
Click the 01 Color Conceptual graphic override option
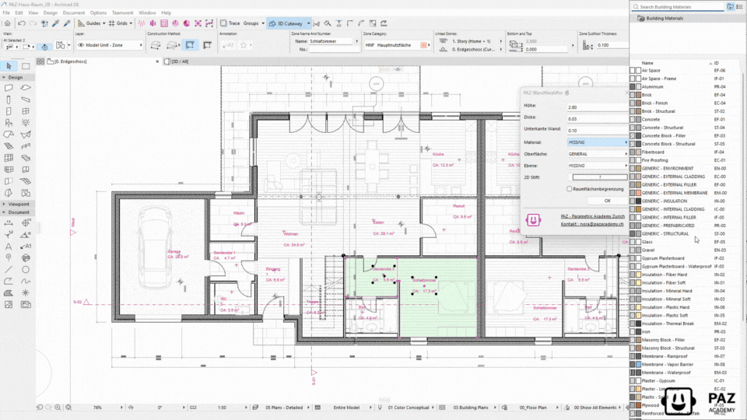tap(409, 408)
